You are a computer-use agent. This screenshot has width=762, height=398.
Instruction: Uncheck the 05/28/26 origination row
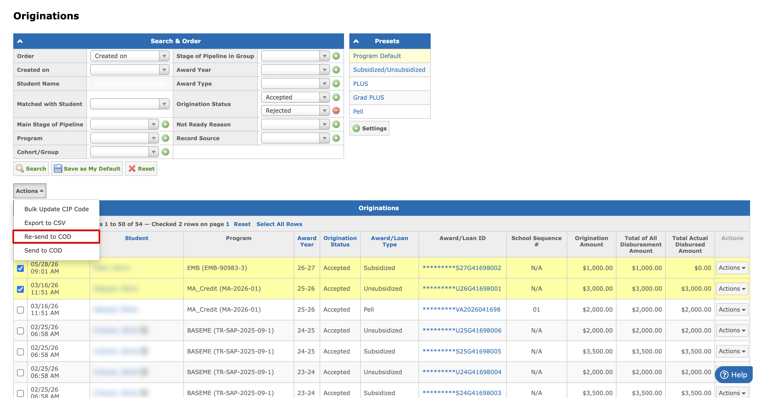point(20,268)
